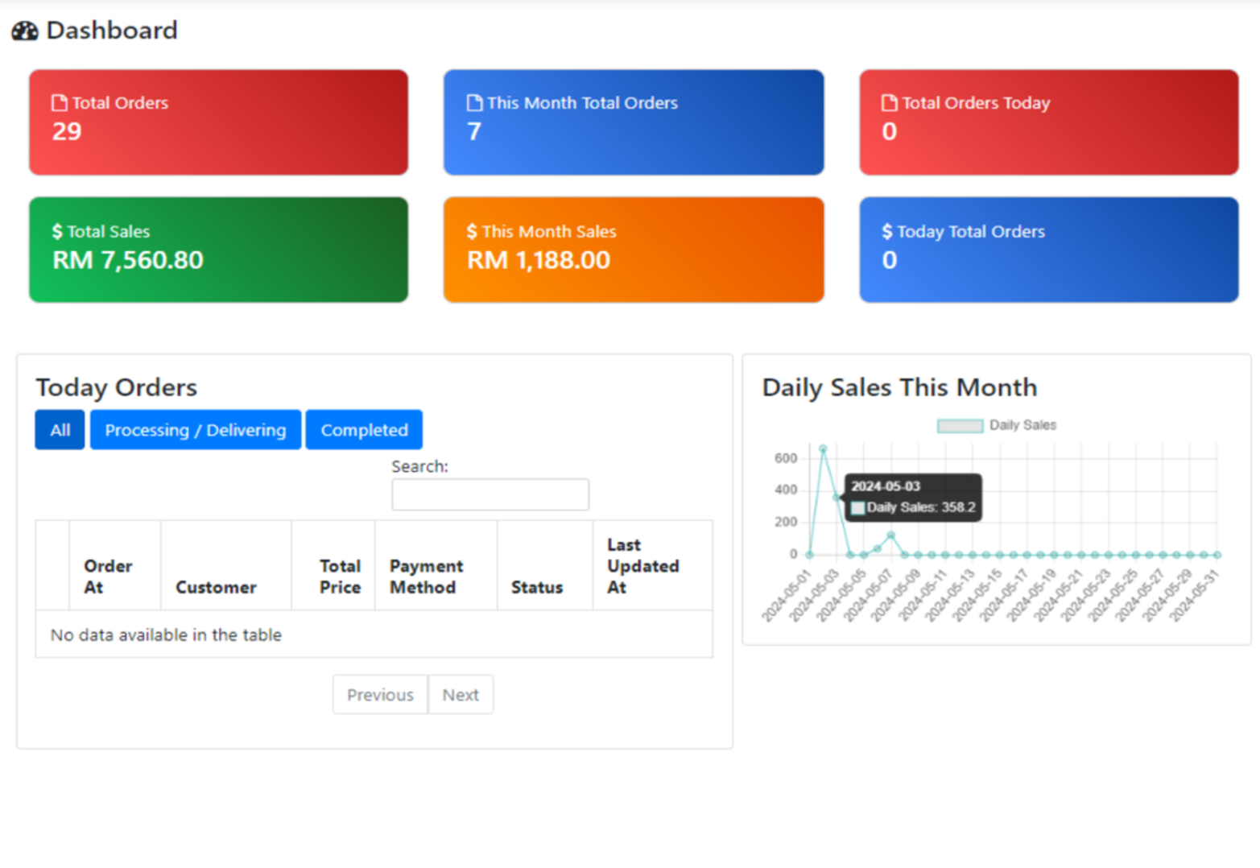Click the Dashboard gauge icon
This screenshot has height=868, width=1260.
(x=25, y=31)
